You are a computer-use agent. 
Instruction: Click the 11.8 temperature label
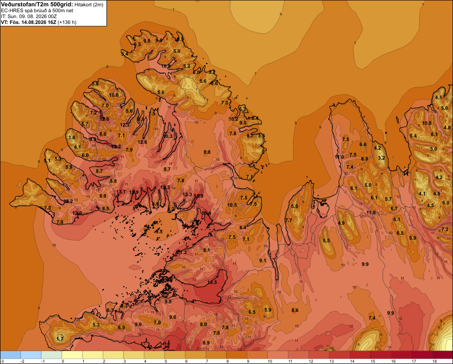[x=371, y=213]
